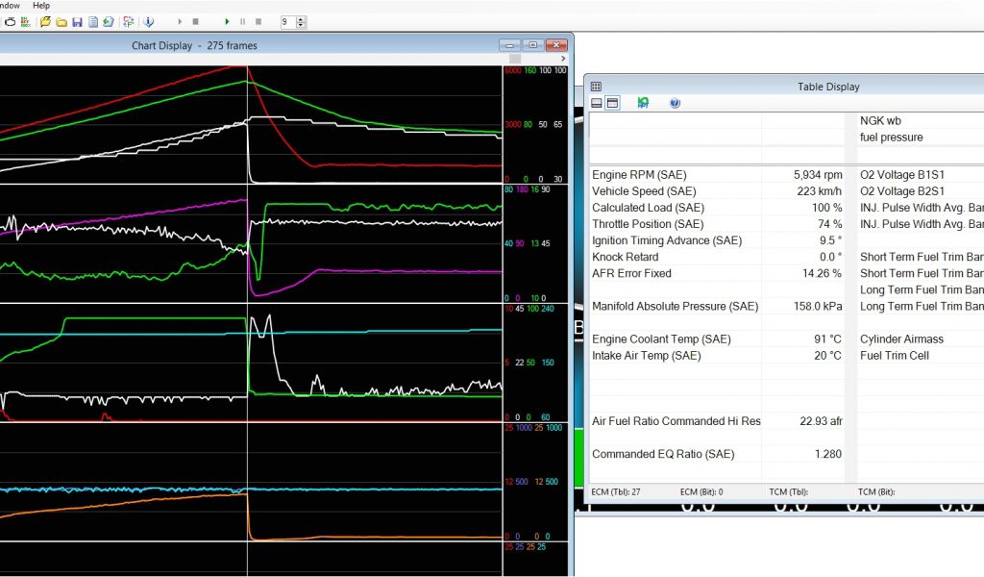Toggle the single-pane table layout button
This screenshot has width=984, height=577.
(x=597, y=103)
